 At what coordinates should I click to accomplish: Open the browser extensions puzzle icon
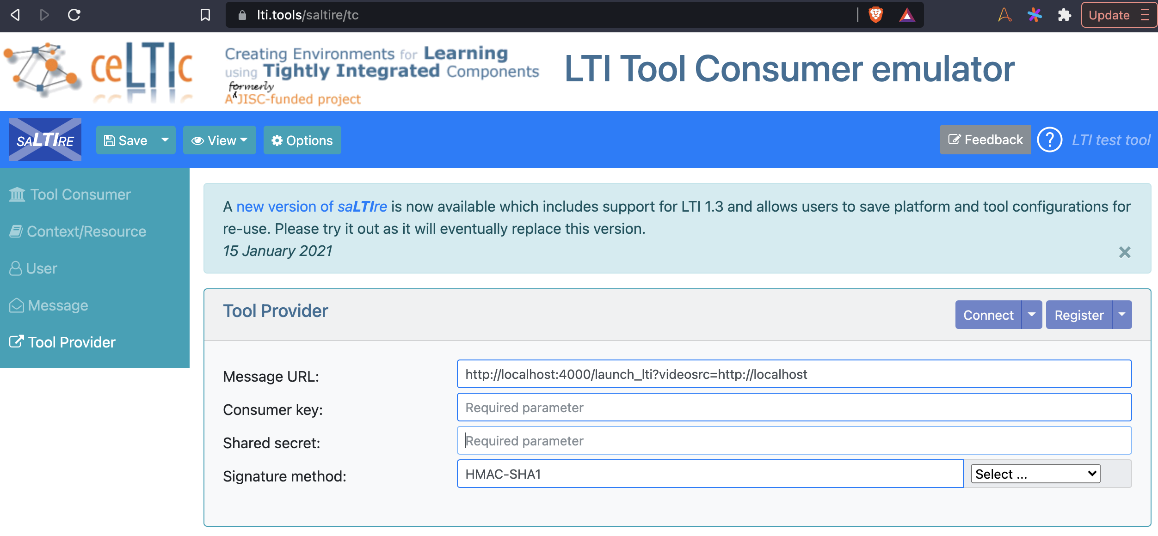point(1064,15)
